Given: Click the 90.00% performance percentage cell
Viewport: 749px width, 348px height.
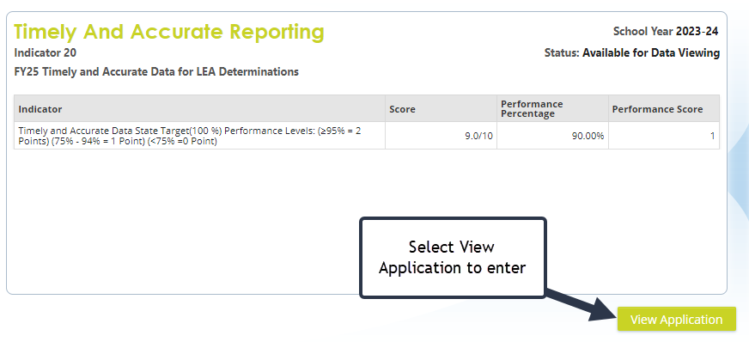Looking at the screenshot, I should [586, 136].
